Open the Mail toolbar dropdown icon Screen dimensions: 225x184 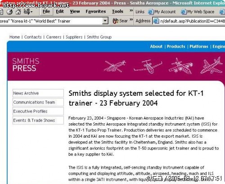pos(28,12)
